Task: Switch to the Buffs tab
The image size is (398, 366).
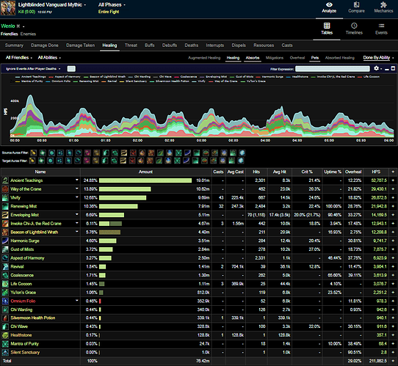Action: [150, 45]
